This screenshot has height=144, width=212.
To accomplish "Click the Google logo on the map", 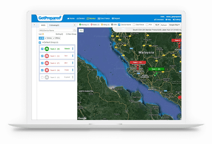I will click(x=82, y=118).
